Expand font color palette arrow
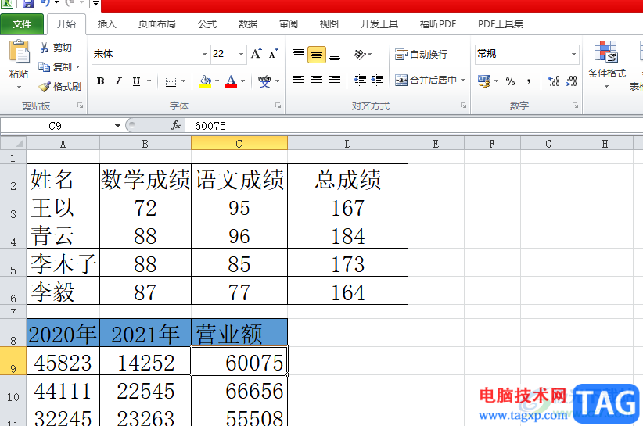This screenshot has height=426, width=643. tap(242, 81)
